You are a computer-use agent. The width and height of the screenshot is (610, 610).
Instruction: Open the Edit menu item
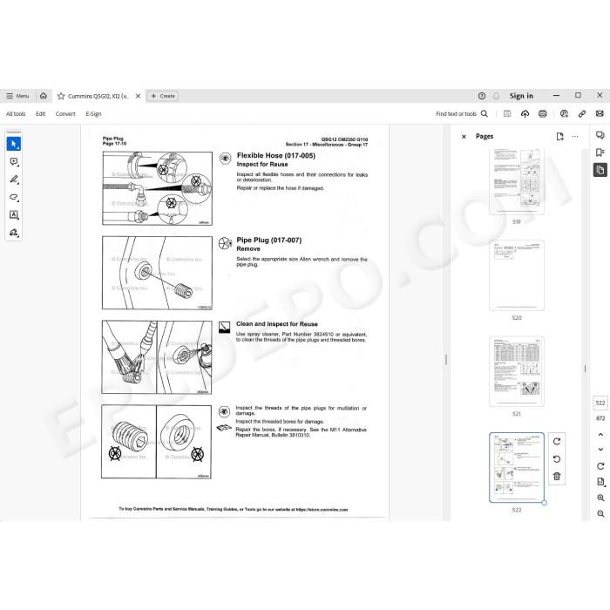pos(40,113)
